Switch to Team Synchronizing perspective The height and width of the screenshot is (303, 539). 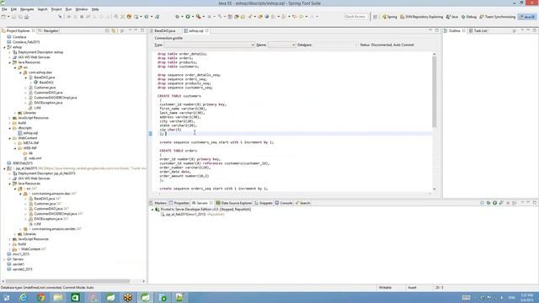coord(498,17)
